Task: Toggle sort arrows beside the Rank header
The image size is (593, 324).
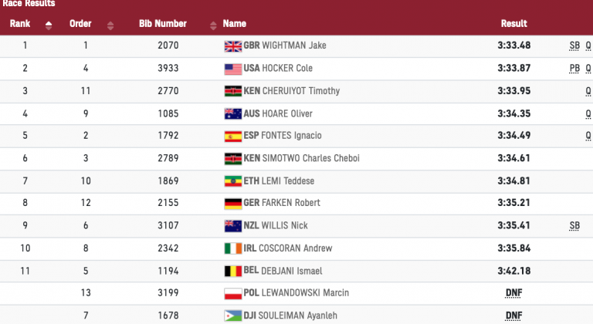Action: 49,25
